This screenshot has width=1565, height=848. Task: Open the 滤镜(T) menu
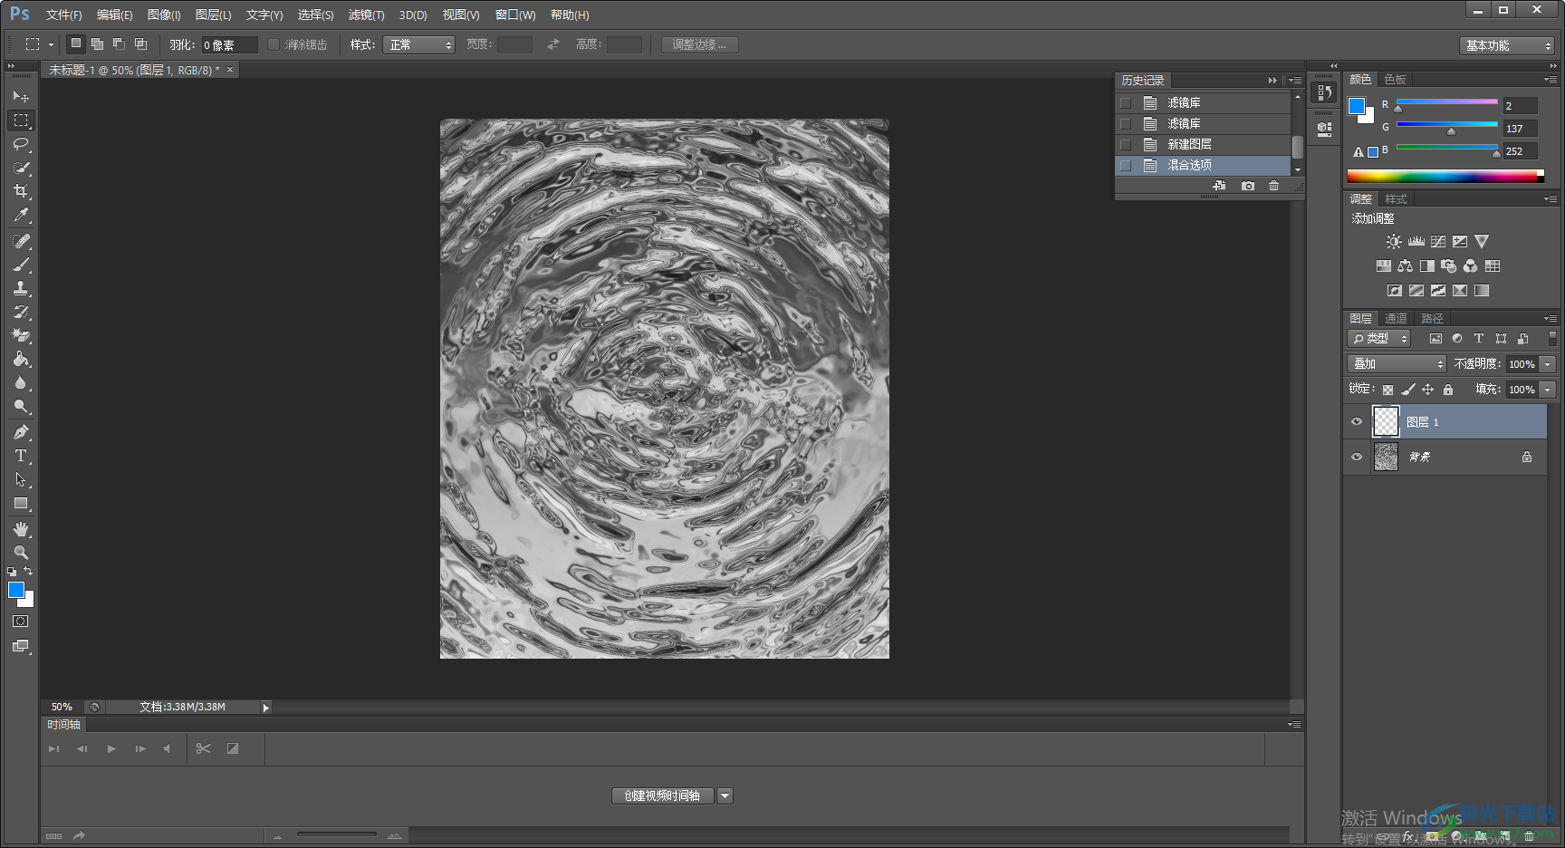(x=366, y=14)
